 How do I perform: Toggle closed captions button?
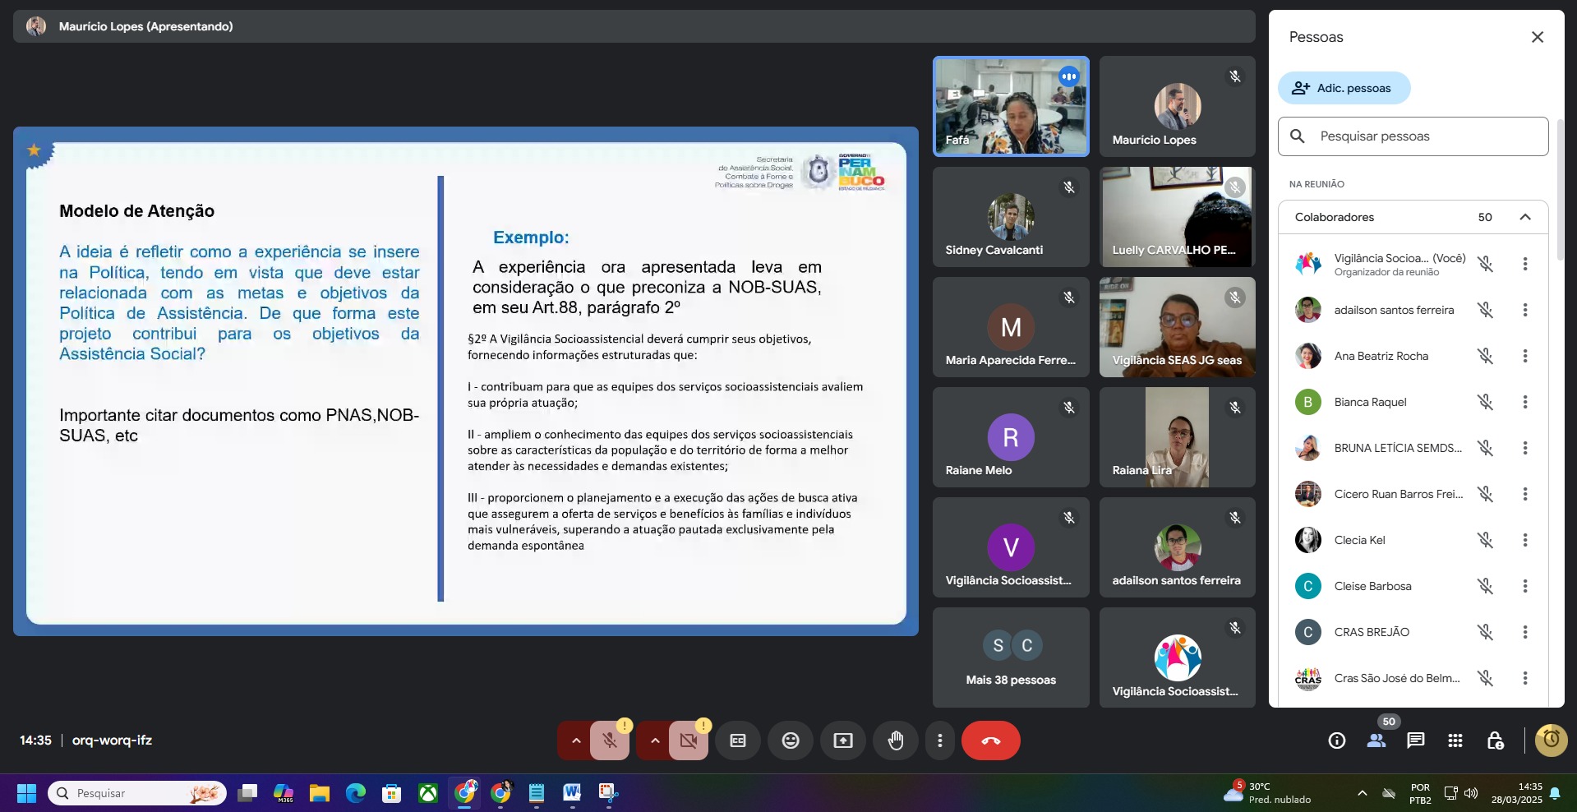[737, 740]
